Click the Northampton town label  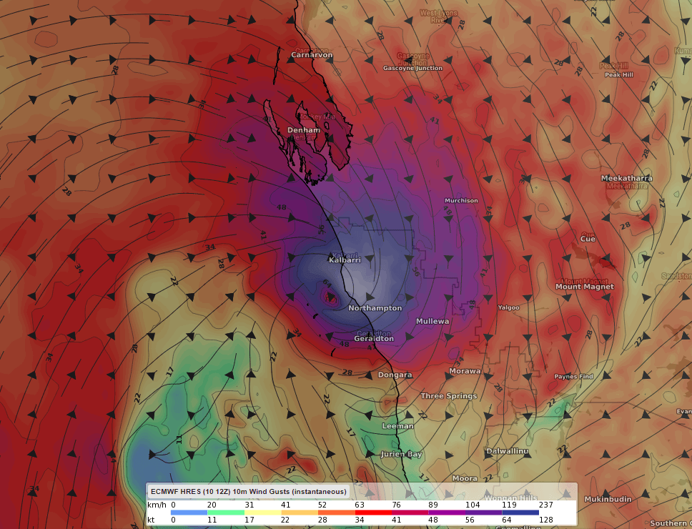[x=375, y=308]
